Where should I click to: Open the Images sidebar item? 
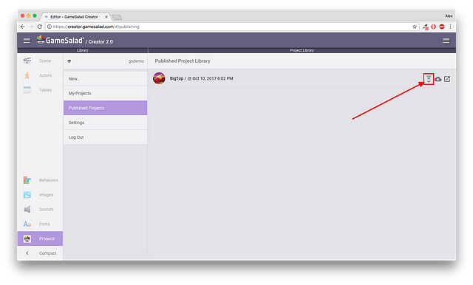coord(40,195)
